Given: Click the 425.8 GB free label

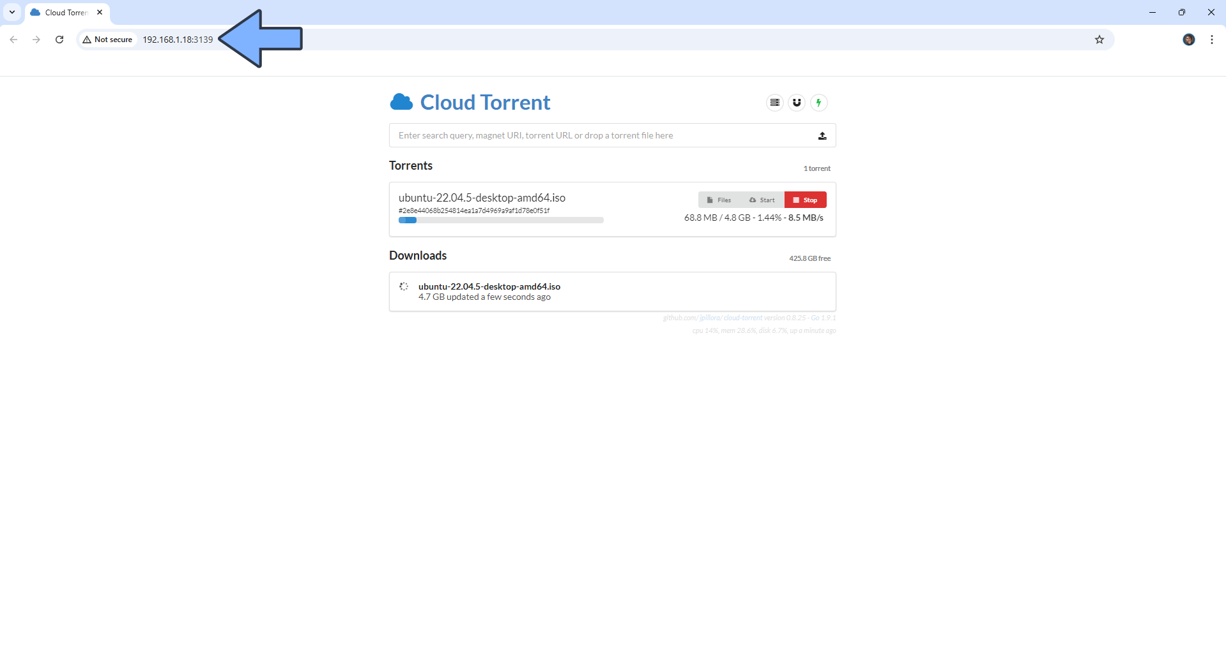Looking at the screenshot, I should coord(810,258).
